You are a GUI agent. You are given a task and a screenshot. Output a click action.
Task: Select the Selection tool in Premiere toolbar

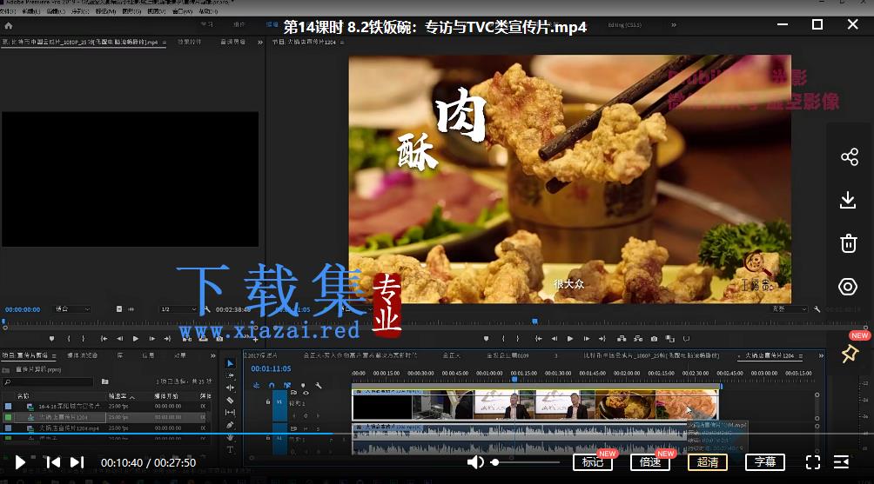(230, 363)
